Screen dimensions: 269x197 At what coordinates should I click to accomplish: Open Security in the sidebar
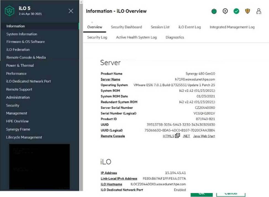(13, 105)
